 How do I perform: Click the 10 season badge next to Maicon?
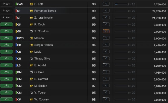pos(31,38)
